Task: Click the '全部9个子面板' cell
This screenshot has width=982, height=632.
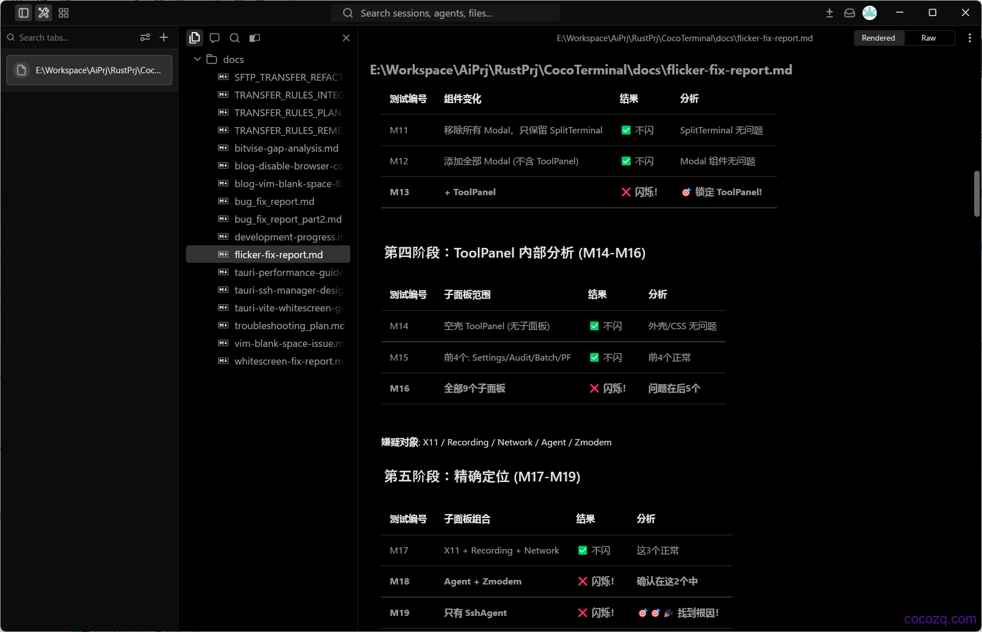Action: (x=474, y=388)
